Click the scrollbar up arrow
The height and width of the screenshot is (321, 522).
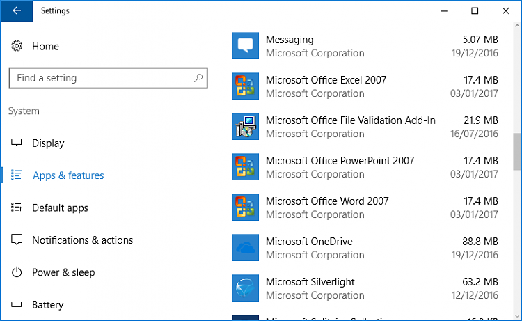(517, 25)
